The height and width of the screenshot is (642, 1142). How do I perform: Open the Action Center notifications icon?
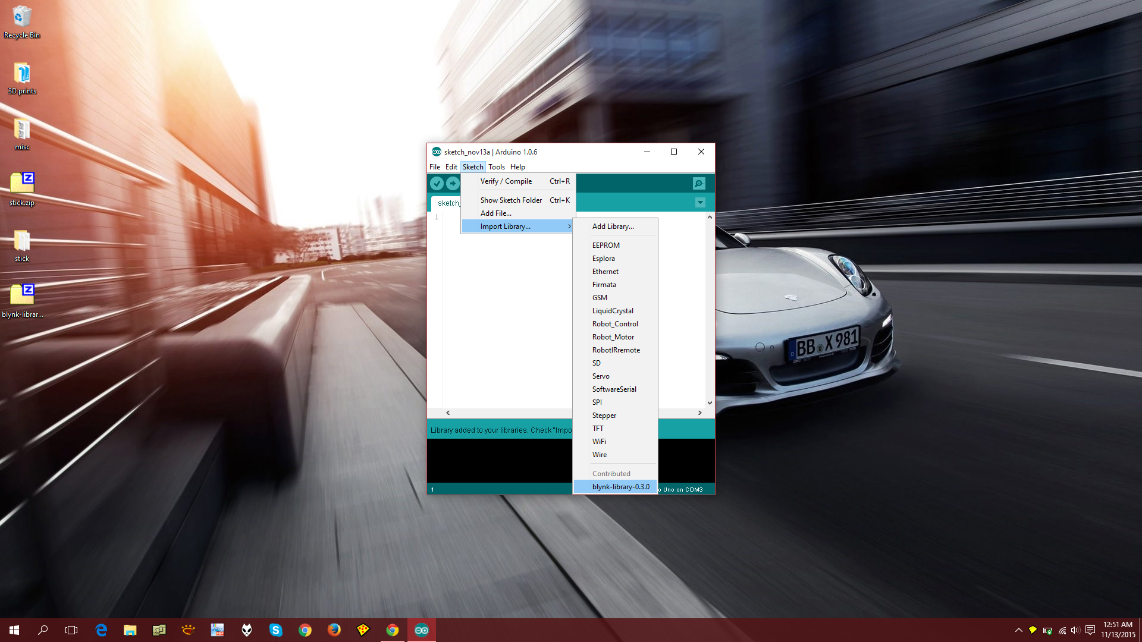pos(1090,630)
